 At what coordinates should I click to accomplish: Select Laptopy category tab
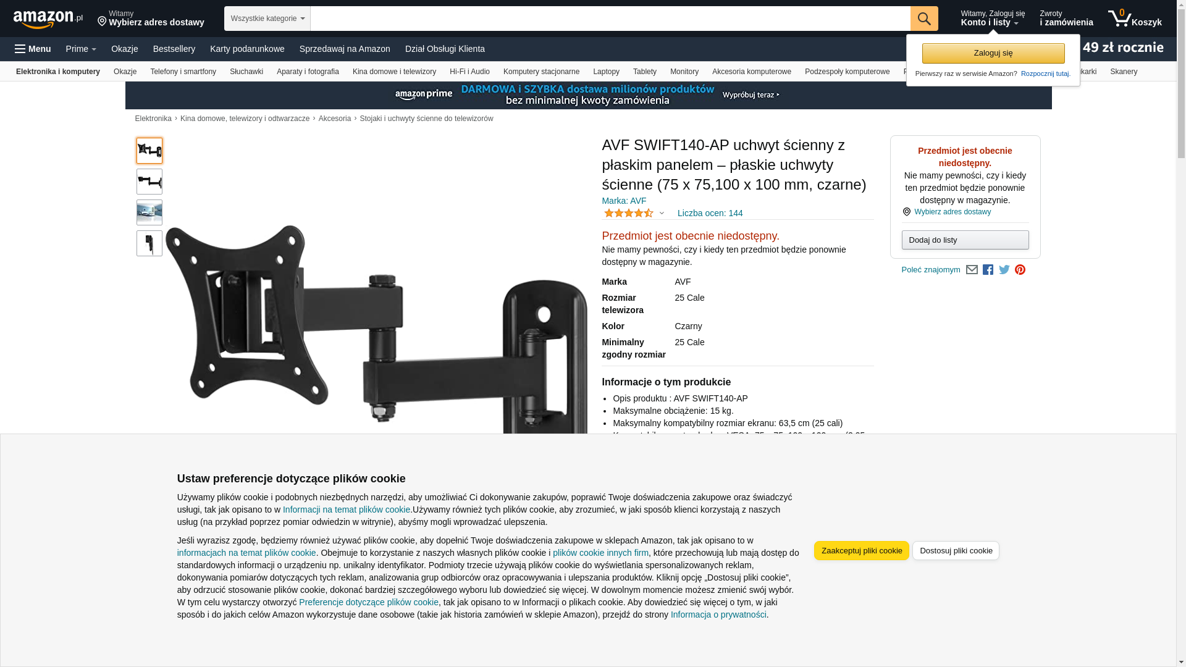click(x=606, y=72)
